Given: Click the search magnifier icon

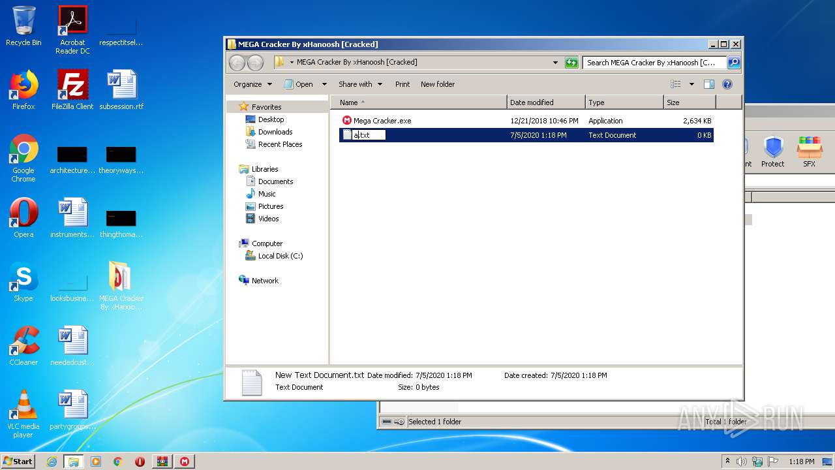Looking at the screenshot, I should pyautogui.click(x=734, y=63).
